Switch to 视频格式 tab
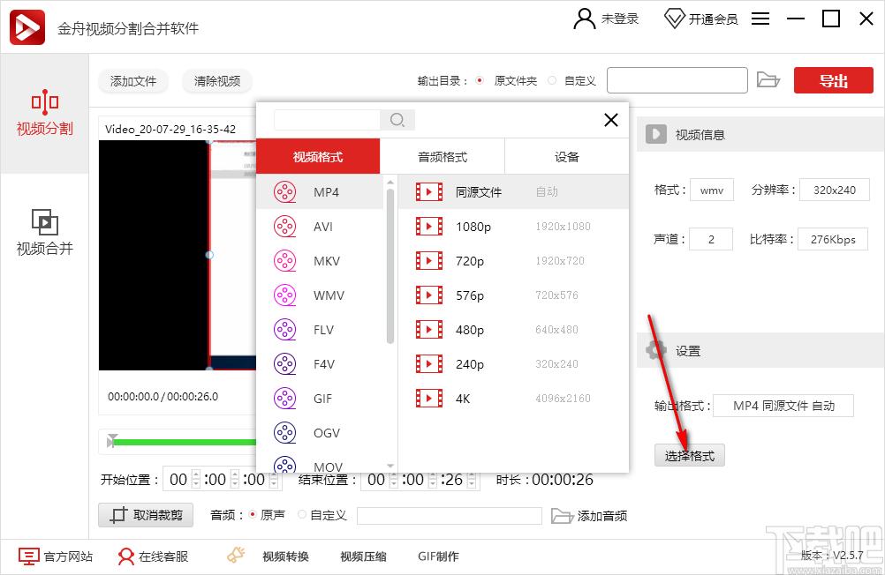This screenshot has height=575, width=885. (x=318, y=157)
